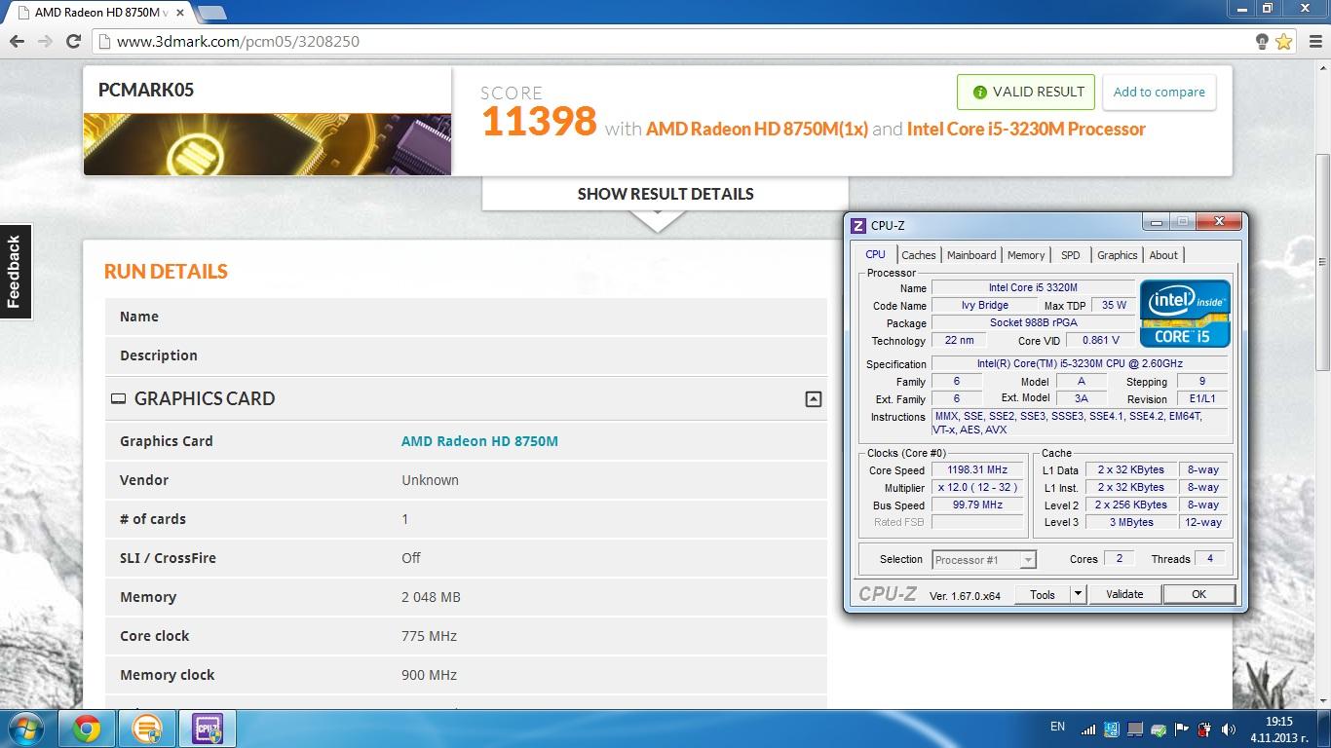Screen dimensions: 1331x748
Task: Switch to the About tab in CPU-Z
Action: [1163, 255]
